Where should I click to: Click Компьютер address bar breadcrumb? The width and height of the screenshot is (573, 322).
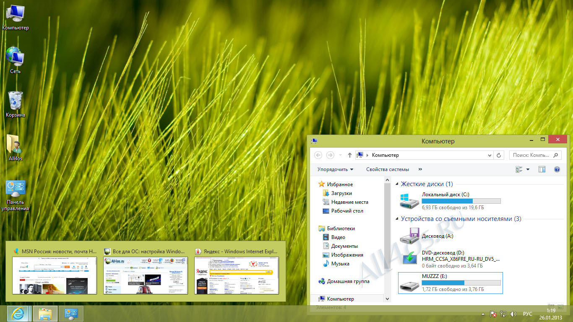pos(385,155)
